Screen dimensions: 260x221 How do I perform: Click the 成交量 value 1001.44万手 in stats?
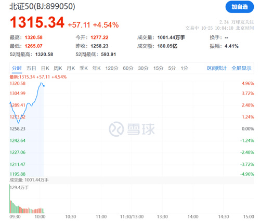tap(171, 37)
